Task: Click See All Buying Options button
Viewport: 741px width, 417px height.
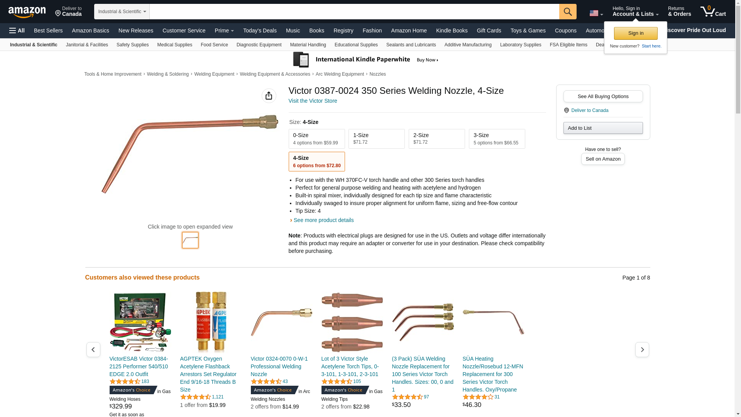Action: (x=603, y=97)
